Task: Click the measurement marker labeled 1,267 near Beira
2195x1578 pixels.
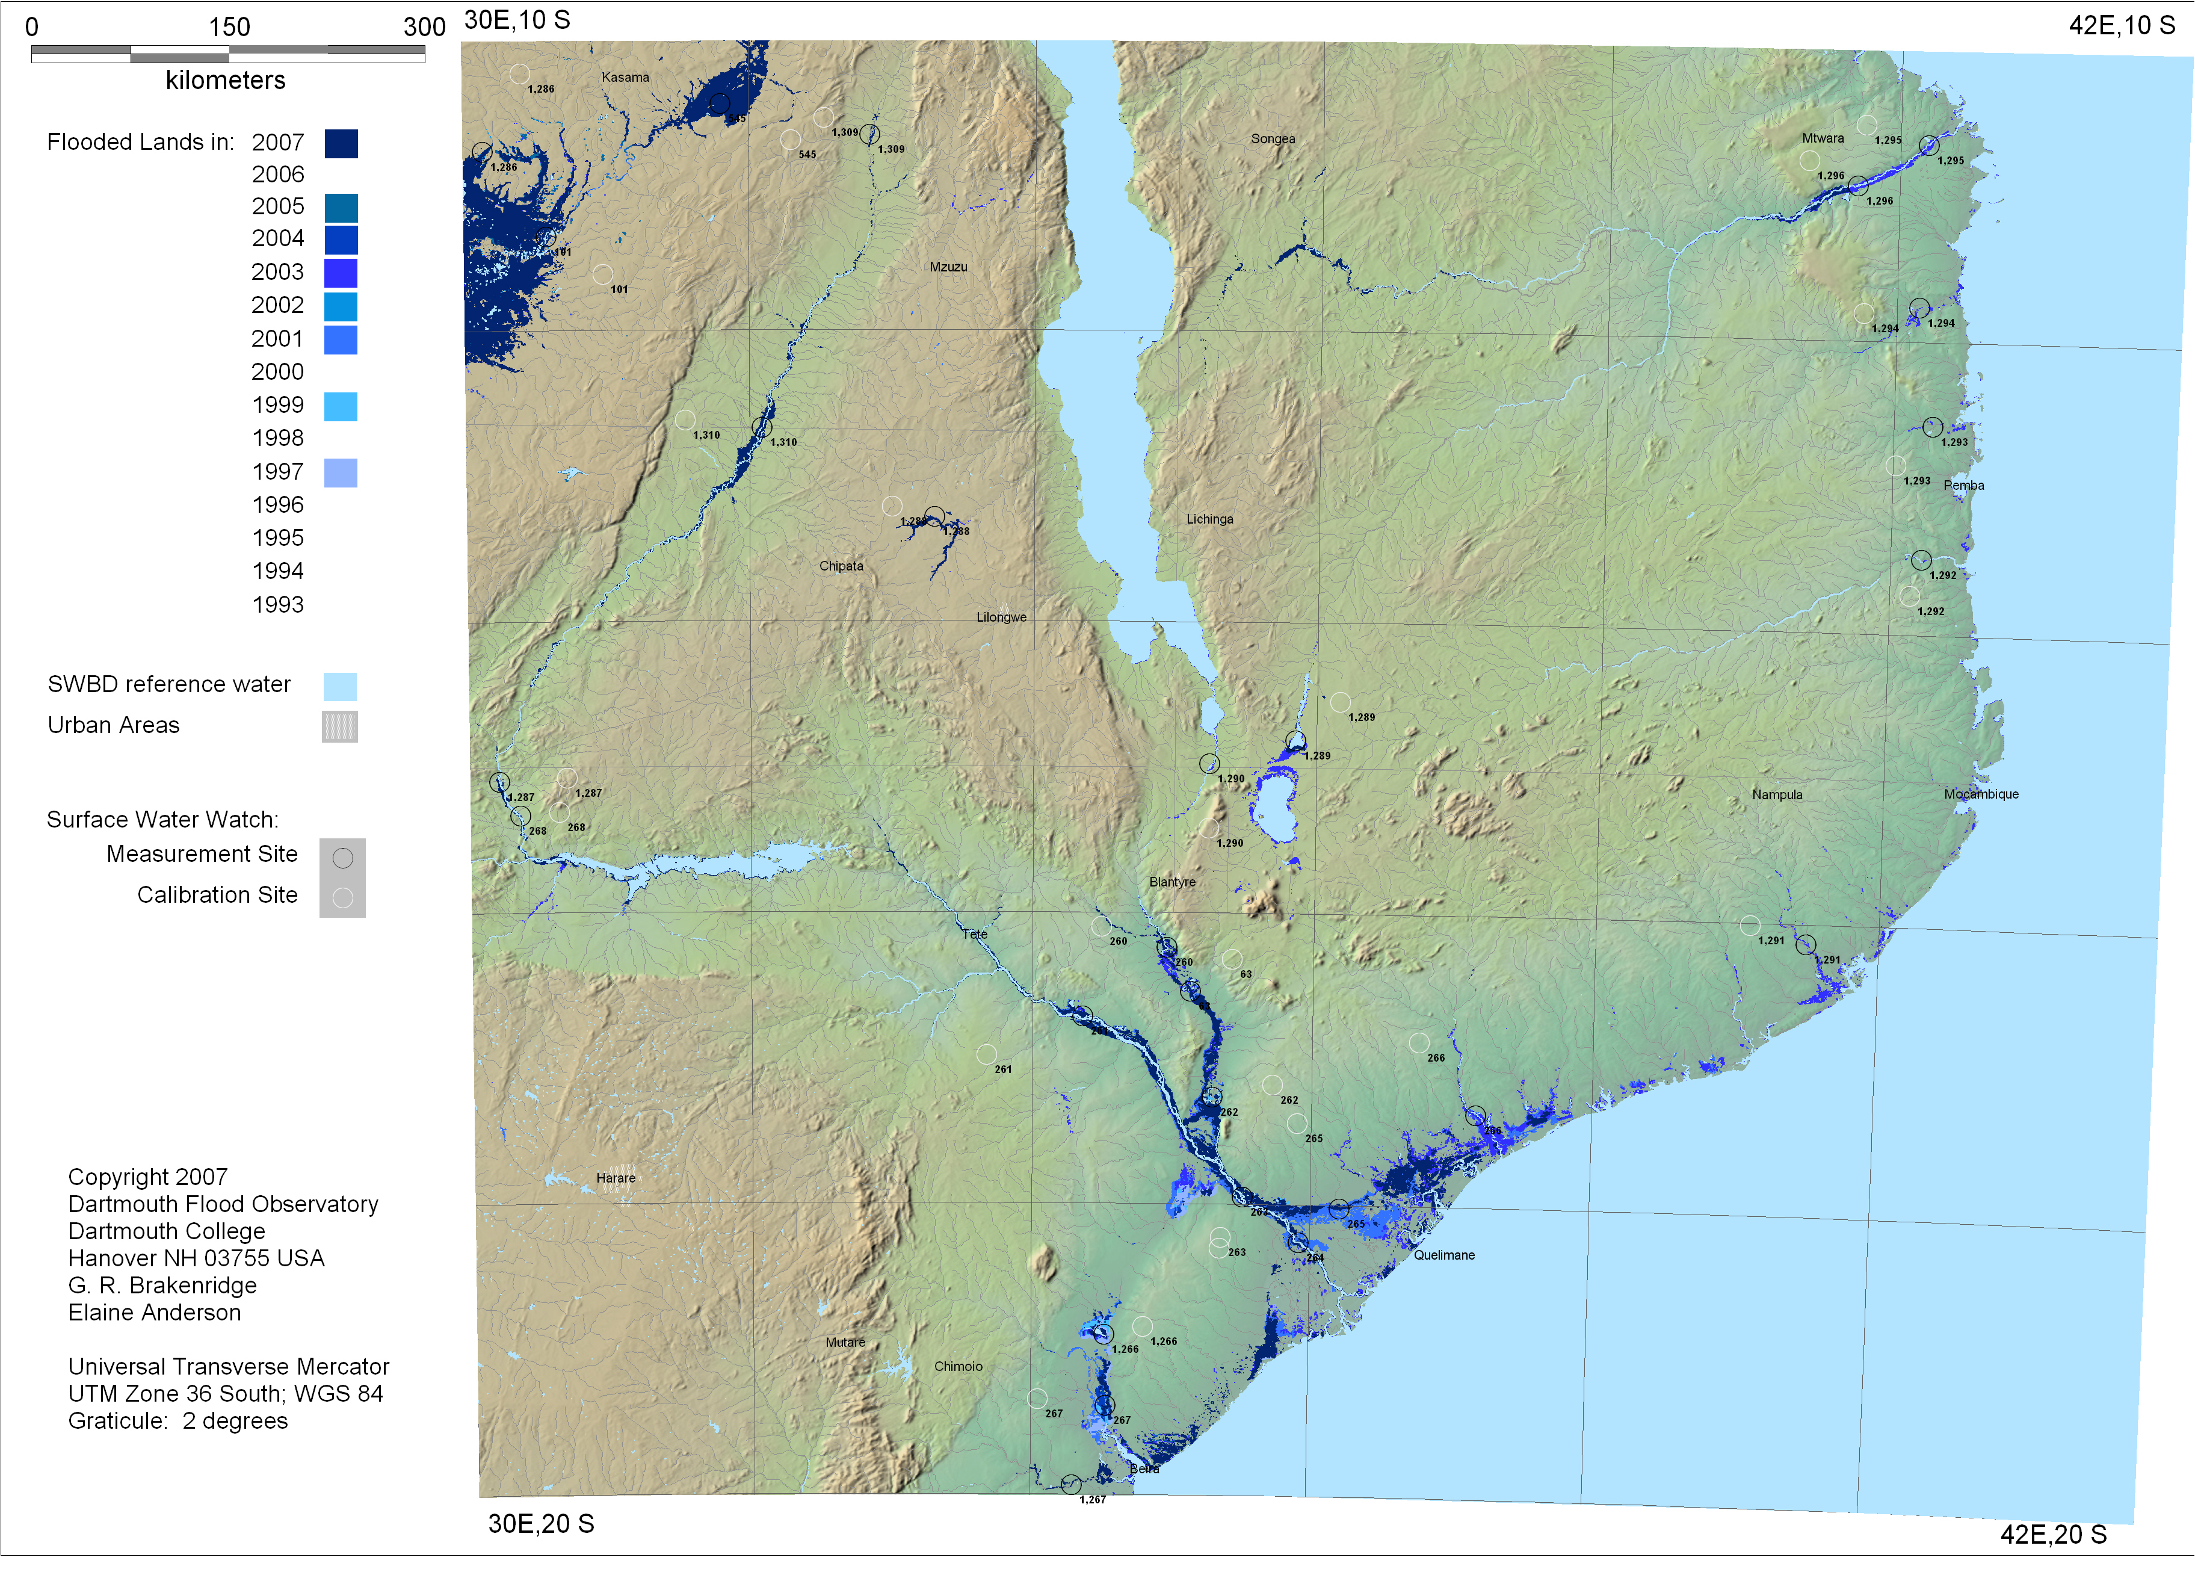Action: (1070, 1484)
